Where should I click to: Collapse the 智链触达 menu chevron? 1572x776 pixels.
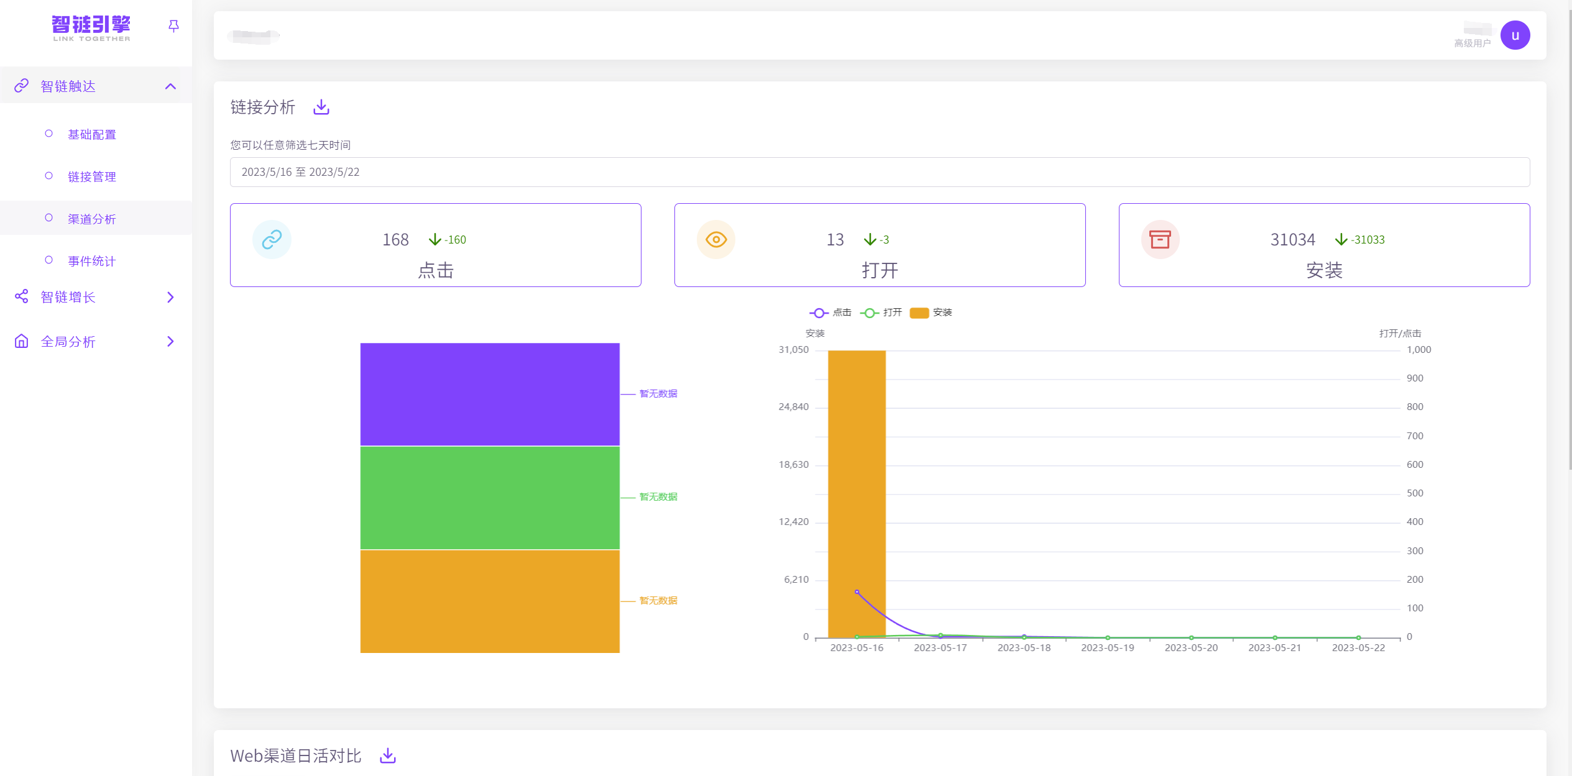click(170, 86)
